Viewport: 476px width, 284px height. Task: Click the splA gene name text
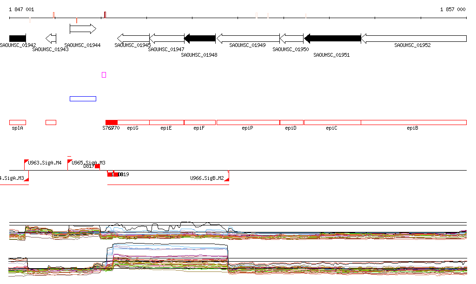click(17, 128)
